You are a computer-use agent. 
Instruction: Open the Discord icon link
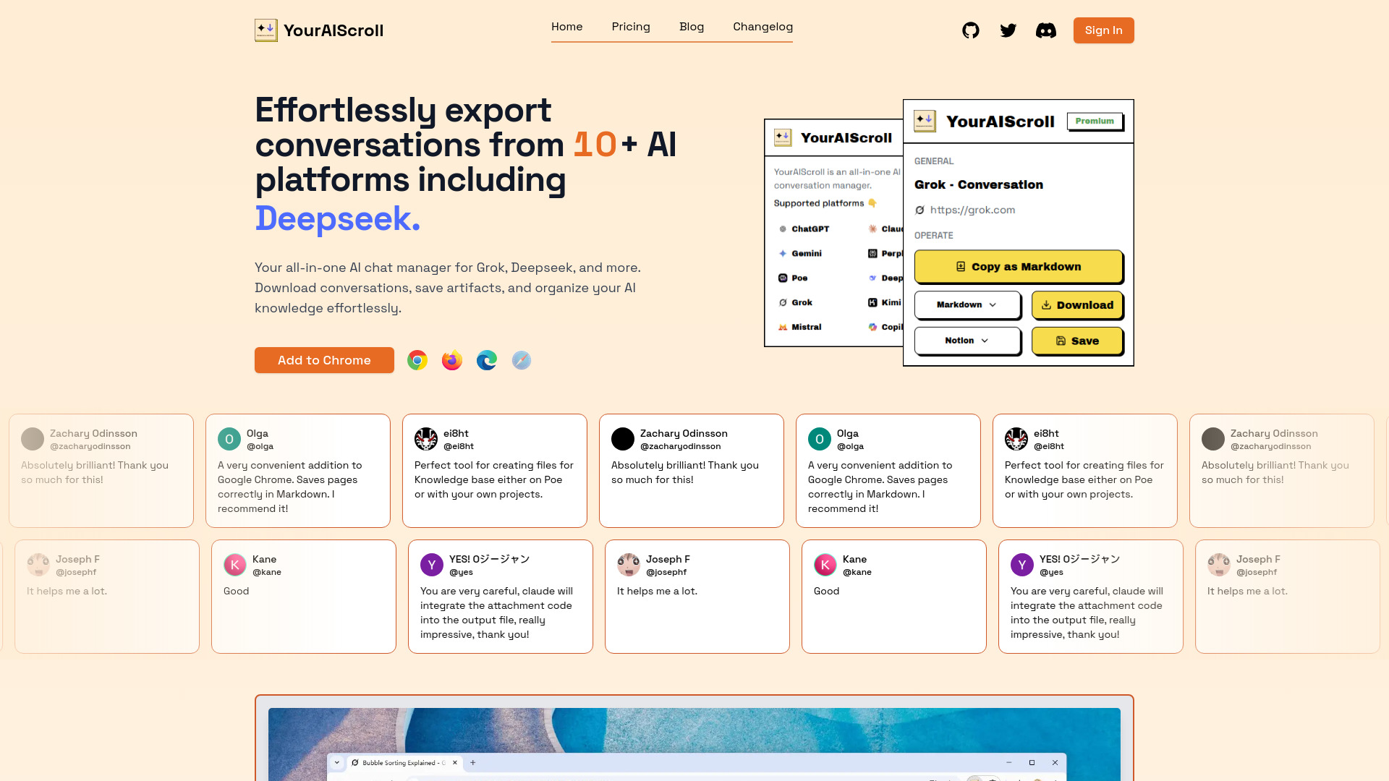point(1045,30)
